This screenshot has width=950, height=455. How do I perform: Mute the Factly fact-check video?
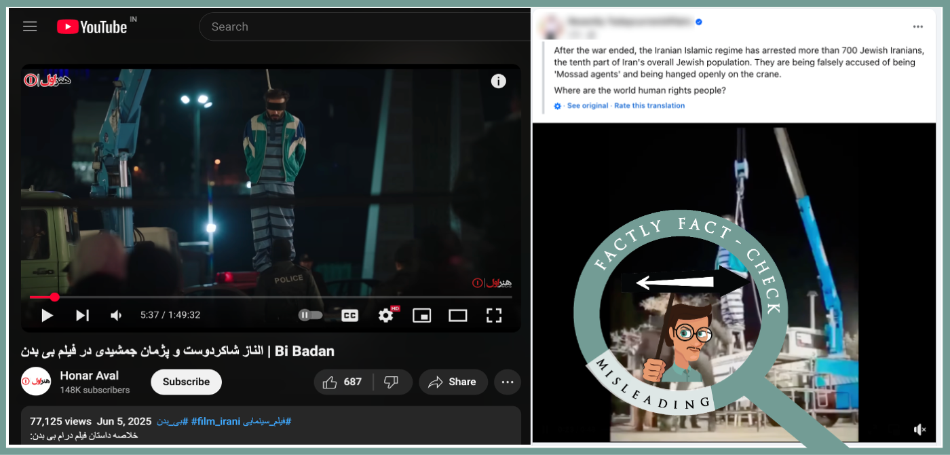tap(920, 429)
